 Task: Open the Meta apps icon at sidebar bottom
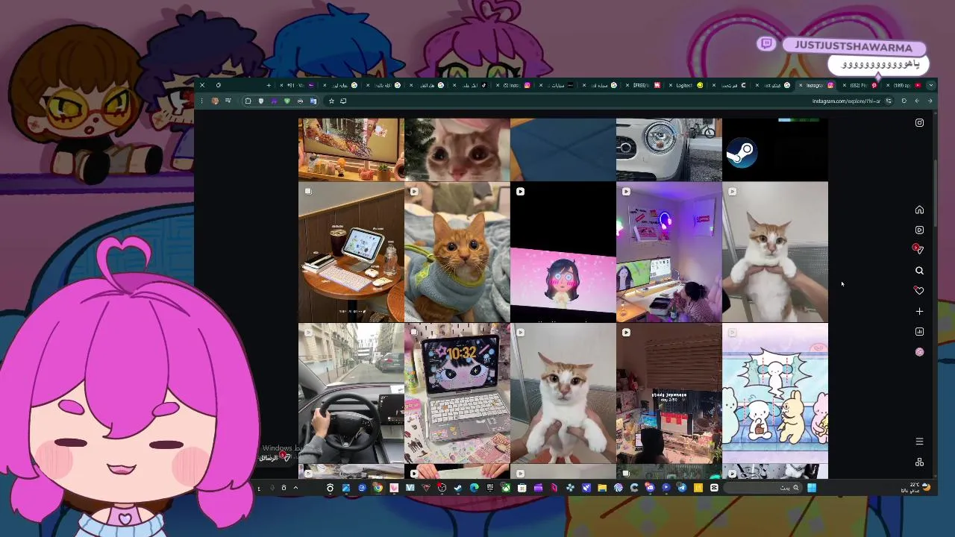click(x=919, y=462)
